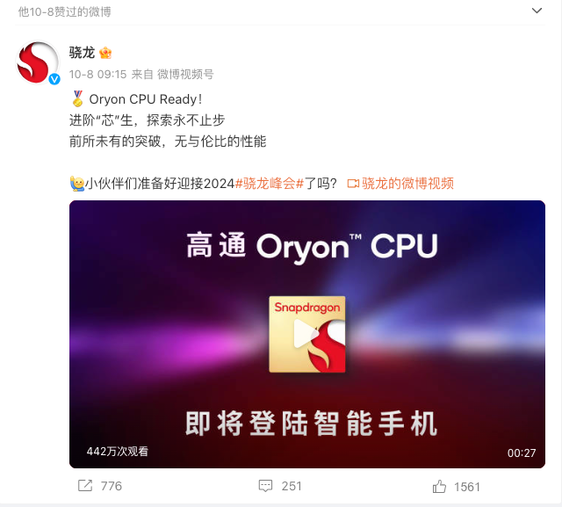
Task: Open the 10-8 09:15 post timestamp
Action: pos(97,74)
